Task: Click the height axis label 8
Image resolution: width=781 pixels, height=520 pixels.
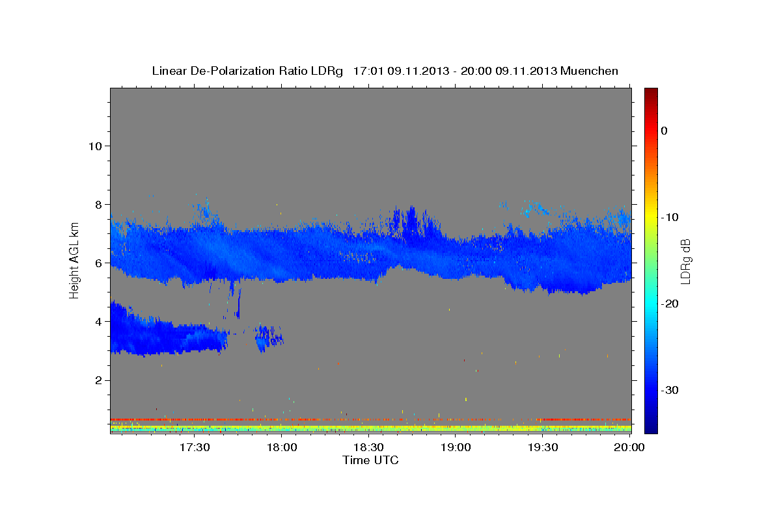Action: [x=98, y=204]
